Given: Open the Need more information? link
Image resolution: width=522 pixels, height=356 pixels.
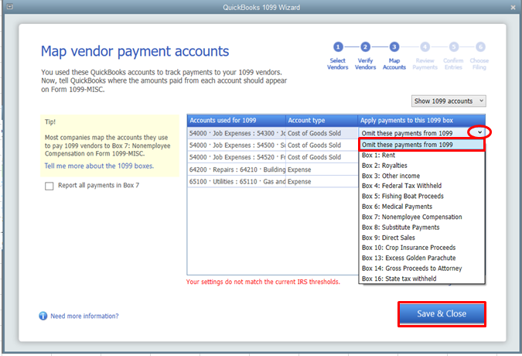Looking at the screenshot, I should coord(84,316).
